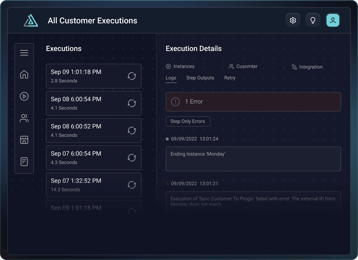Select the Sep 08 6:00:52 PM execution

(x=94, y=131)
